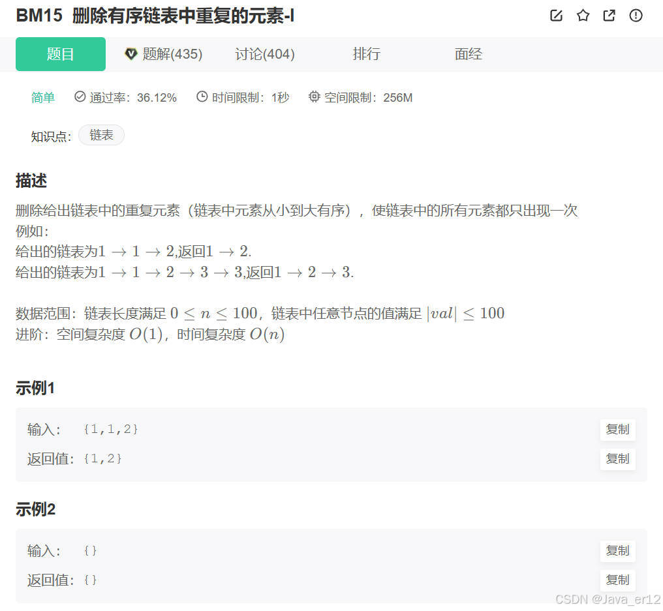The height and width of the screenshot is (611, 663).
Task: Click the clock icon beside 时间限制
Action: pos(201,96)
